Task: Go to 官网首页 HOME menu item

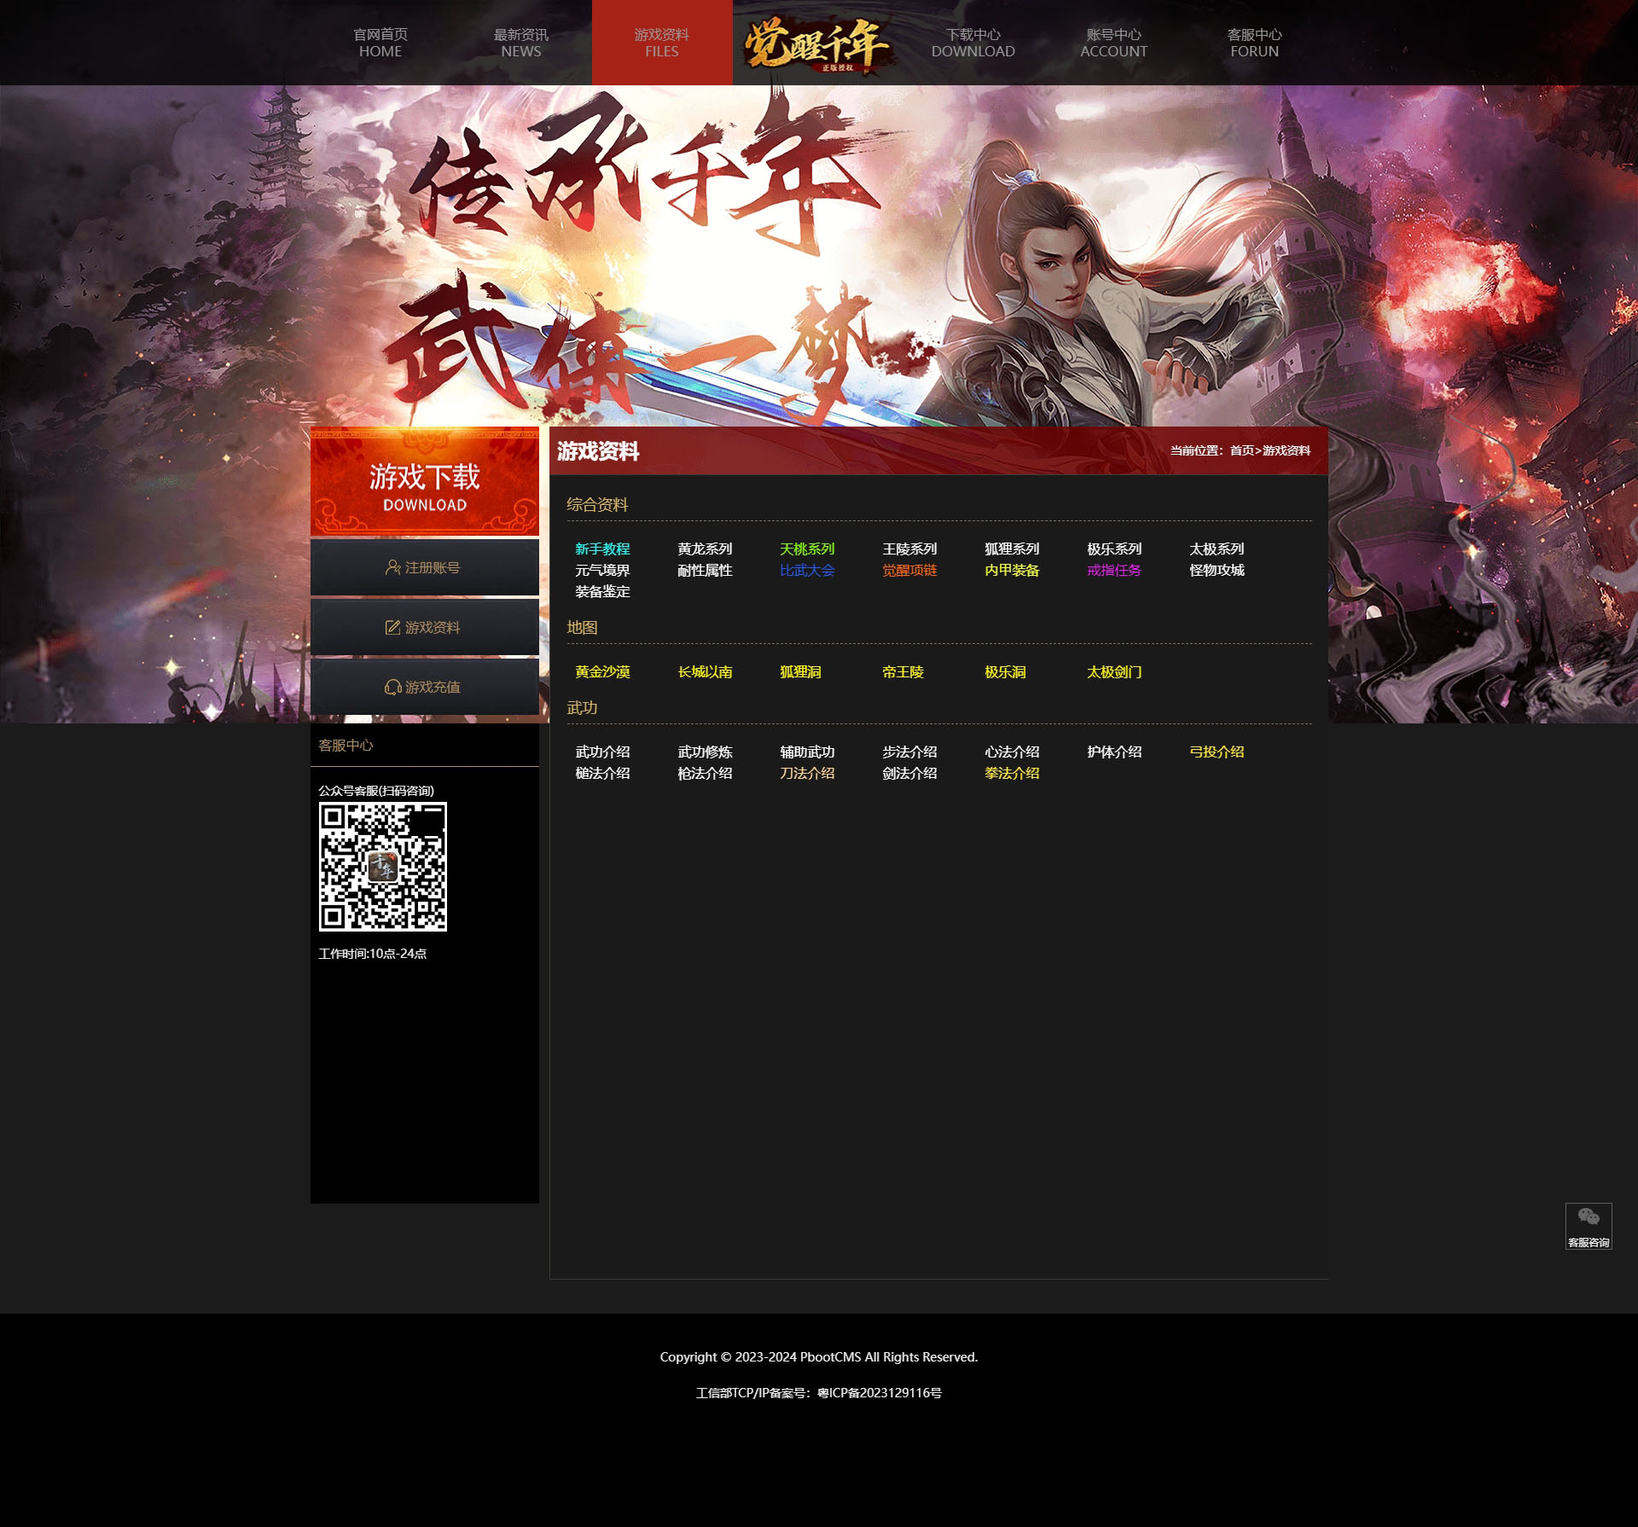Action: (380, 43)
